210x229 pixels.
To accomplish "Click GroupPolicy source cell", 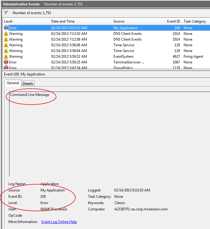I will [123, 68].
